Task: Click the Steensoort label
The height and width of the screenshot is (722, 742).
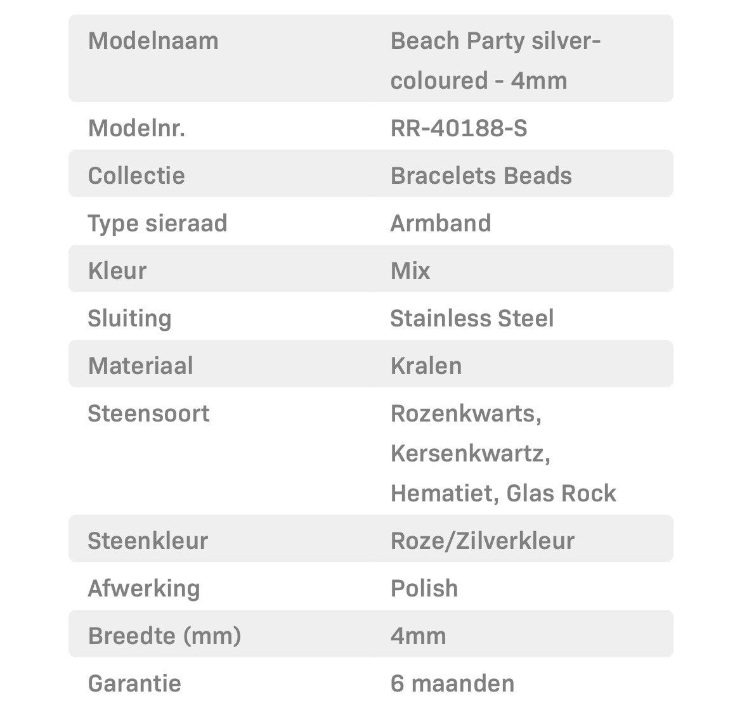Action: click(148, 414)
